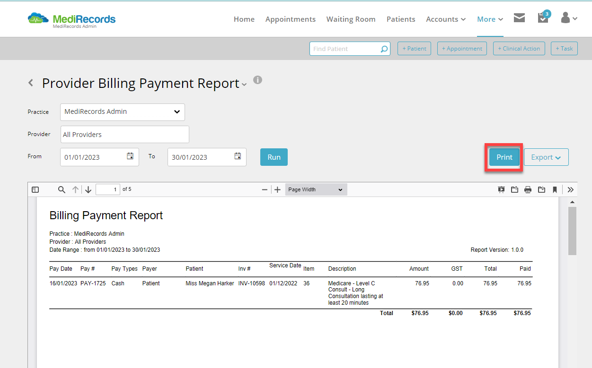Viewport: 592px width, 368px height.
Task: Click the Date Range line in the report
Action: [x=105, y=250]
